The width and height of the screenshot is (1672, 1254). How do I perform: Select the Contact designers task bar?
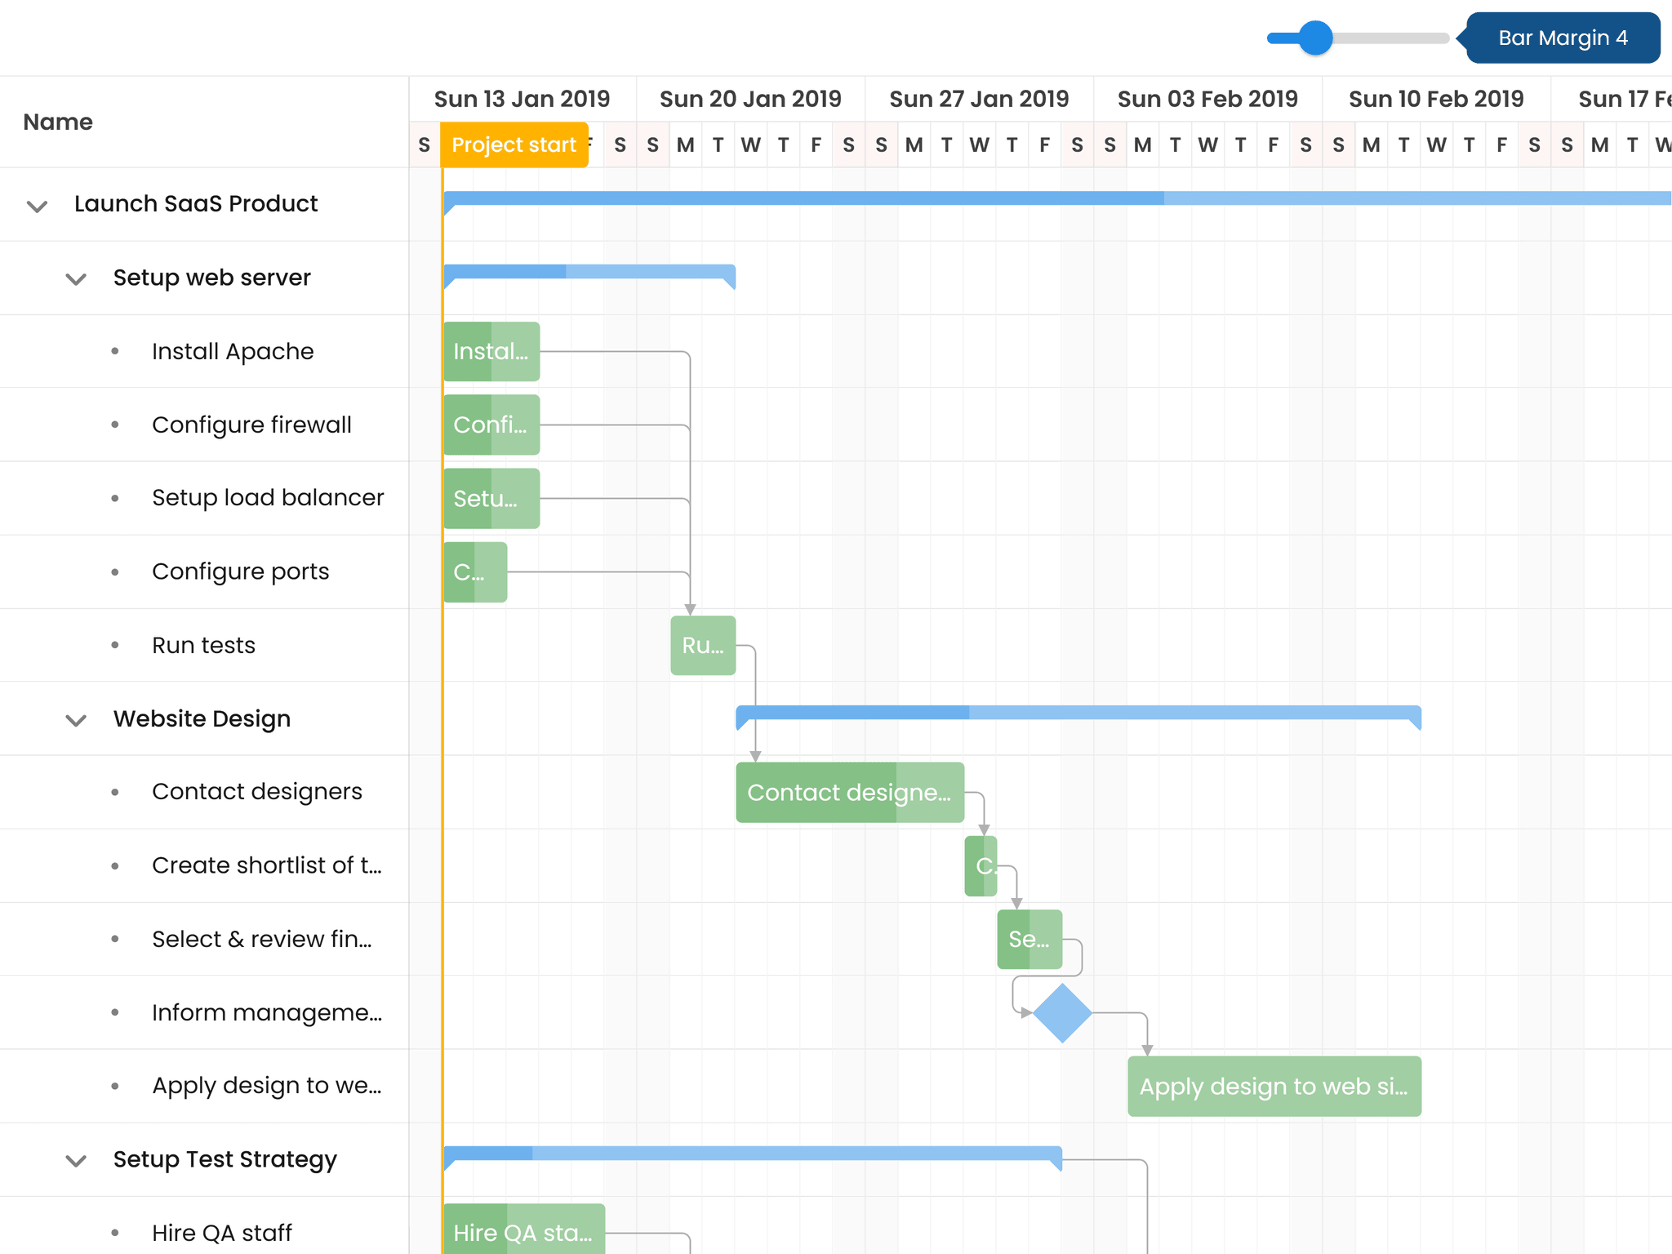pos(849,792)
